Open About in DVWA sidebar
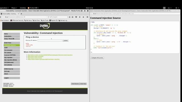This screenshot has width=182, height=102. (12, 74)
